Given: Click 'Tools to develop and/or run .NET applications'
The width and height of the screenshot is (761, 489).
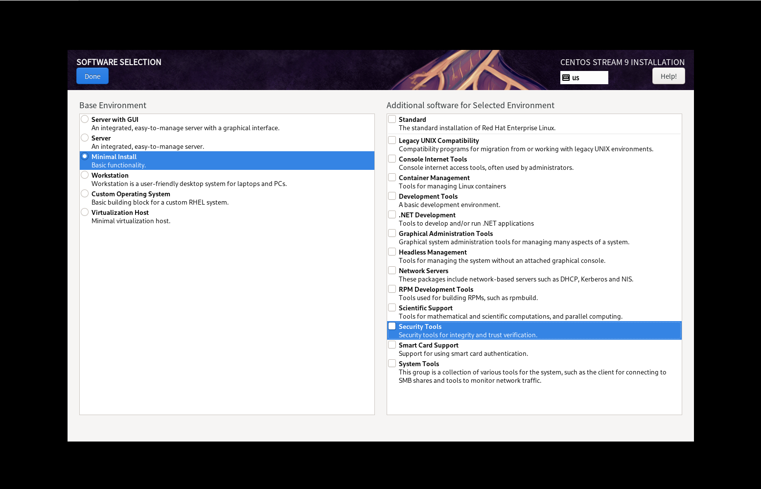Looking at the screenshot, I should [466, 223].
